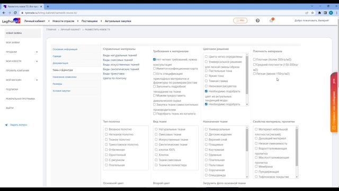Image resolution: width=339 pixels, height=191 pixels.
Task: Open the Цвета по пантону reference link
Action: point(115,78)
